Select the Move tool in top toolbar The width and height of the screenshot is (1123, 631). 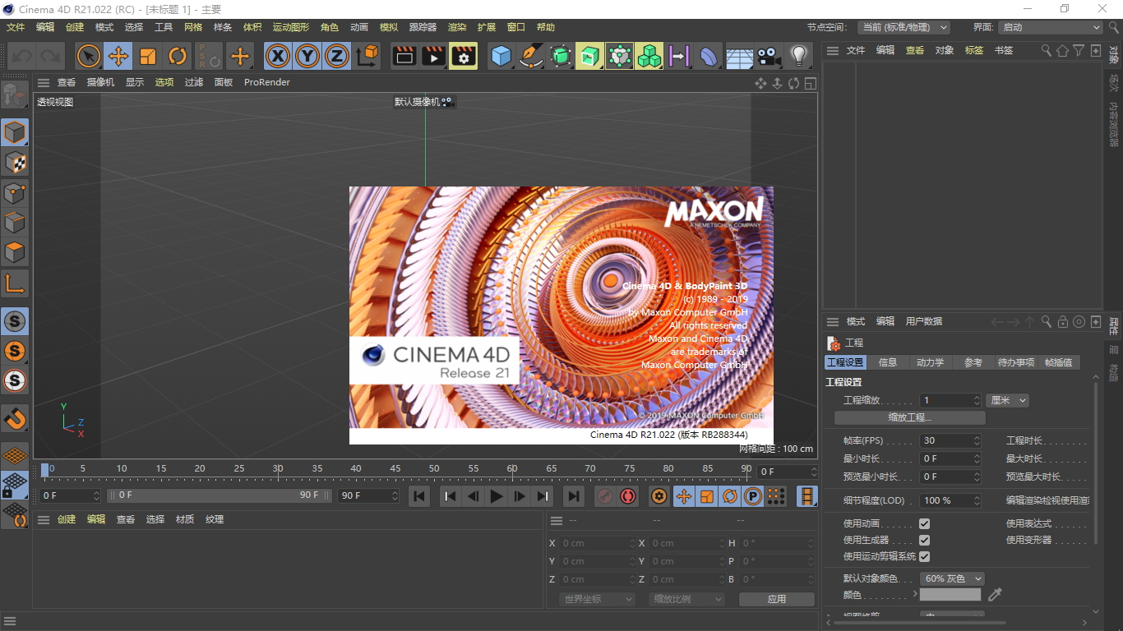click(x=118, y=56)
